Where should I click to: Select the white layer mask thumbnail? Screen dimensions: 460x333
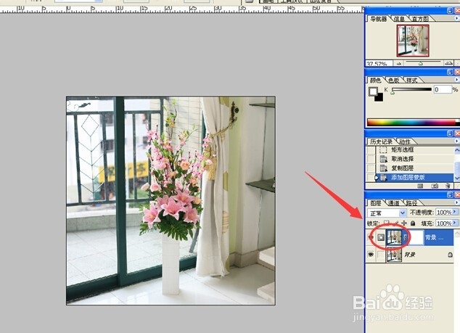[416, 238]
